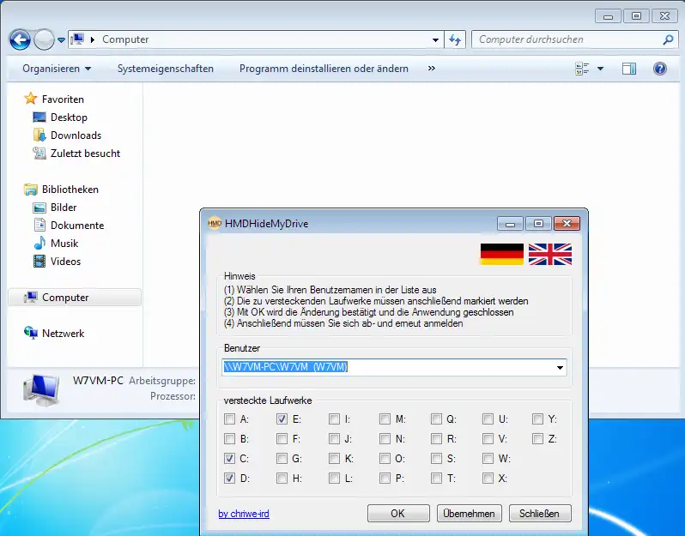
Task: Refresh the Explorer address bar
Action: pyautogui.click(x=455, y=39)
